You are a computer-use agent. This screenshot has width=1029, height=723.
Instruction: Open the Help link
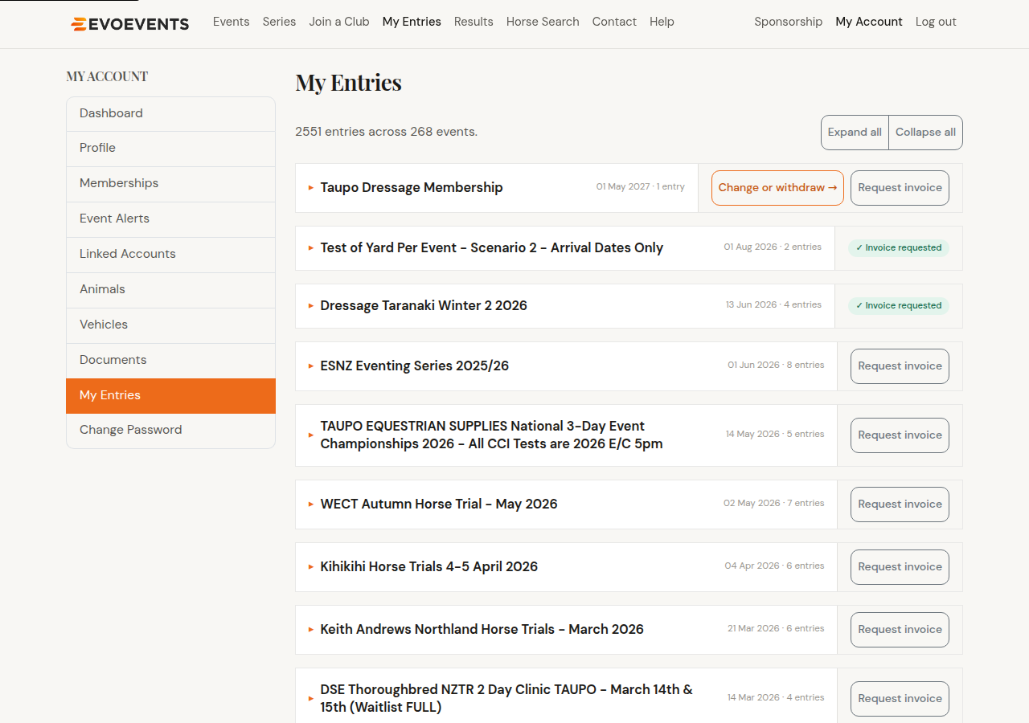click(x=662, y=22)
